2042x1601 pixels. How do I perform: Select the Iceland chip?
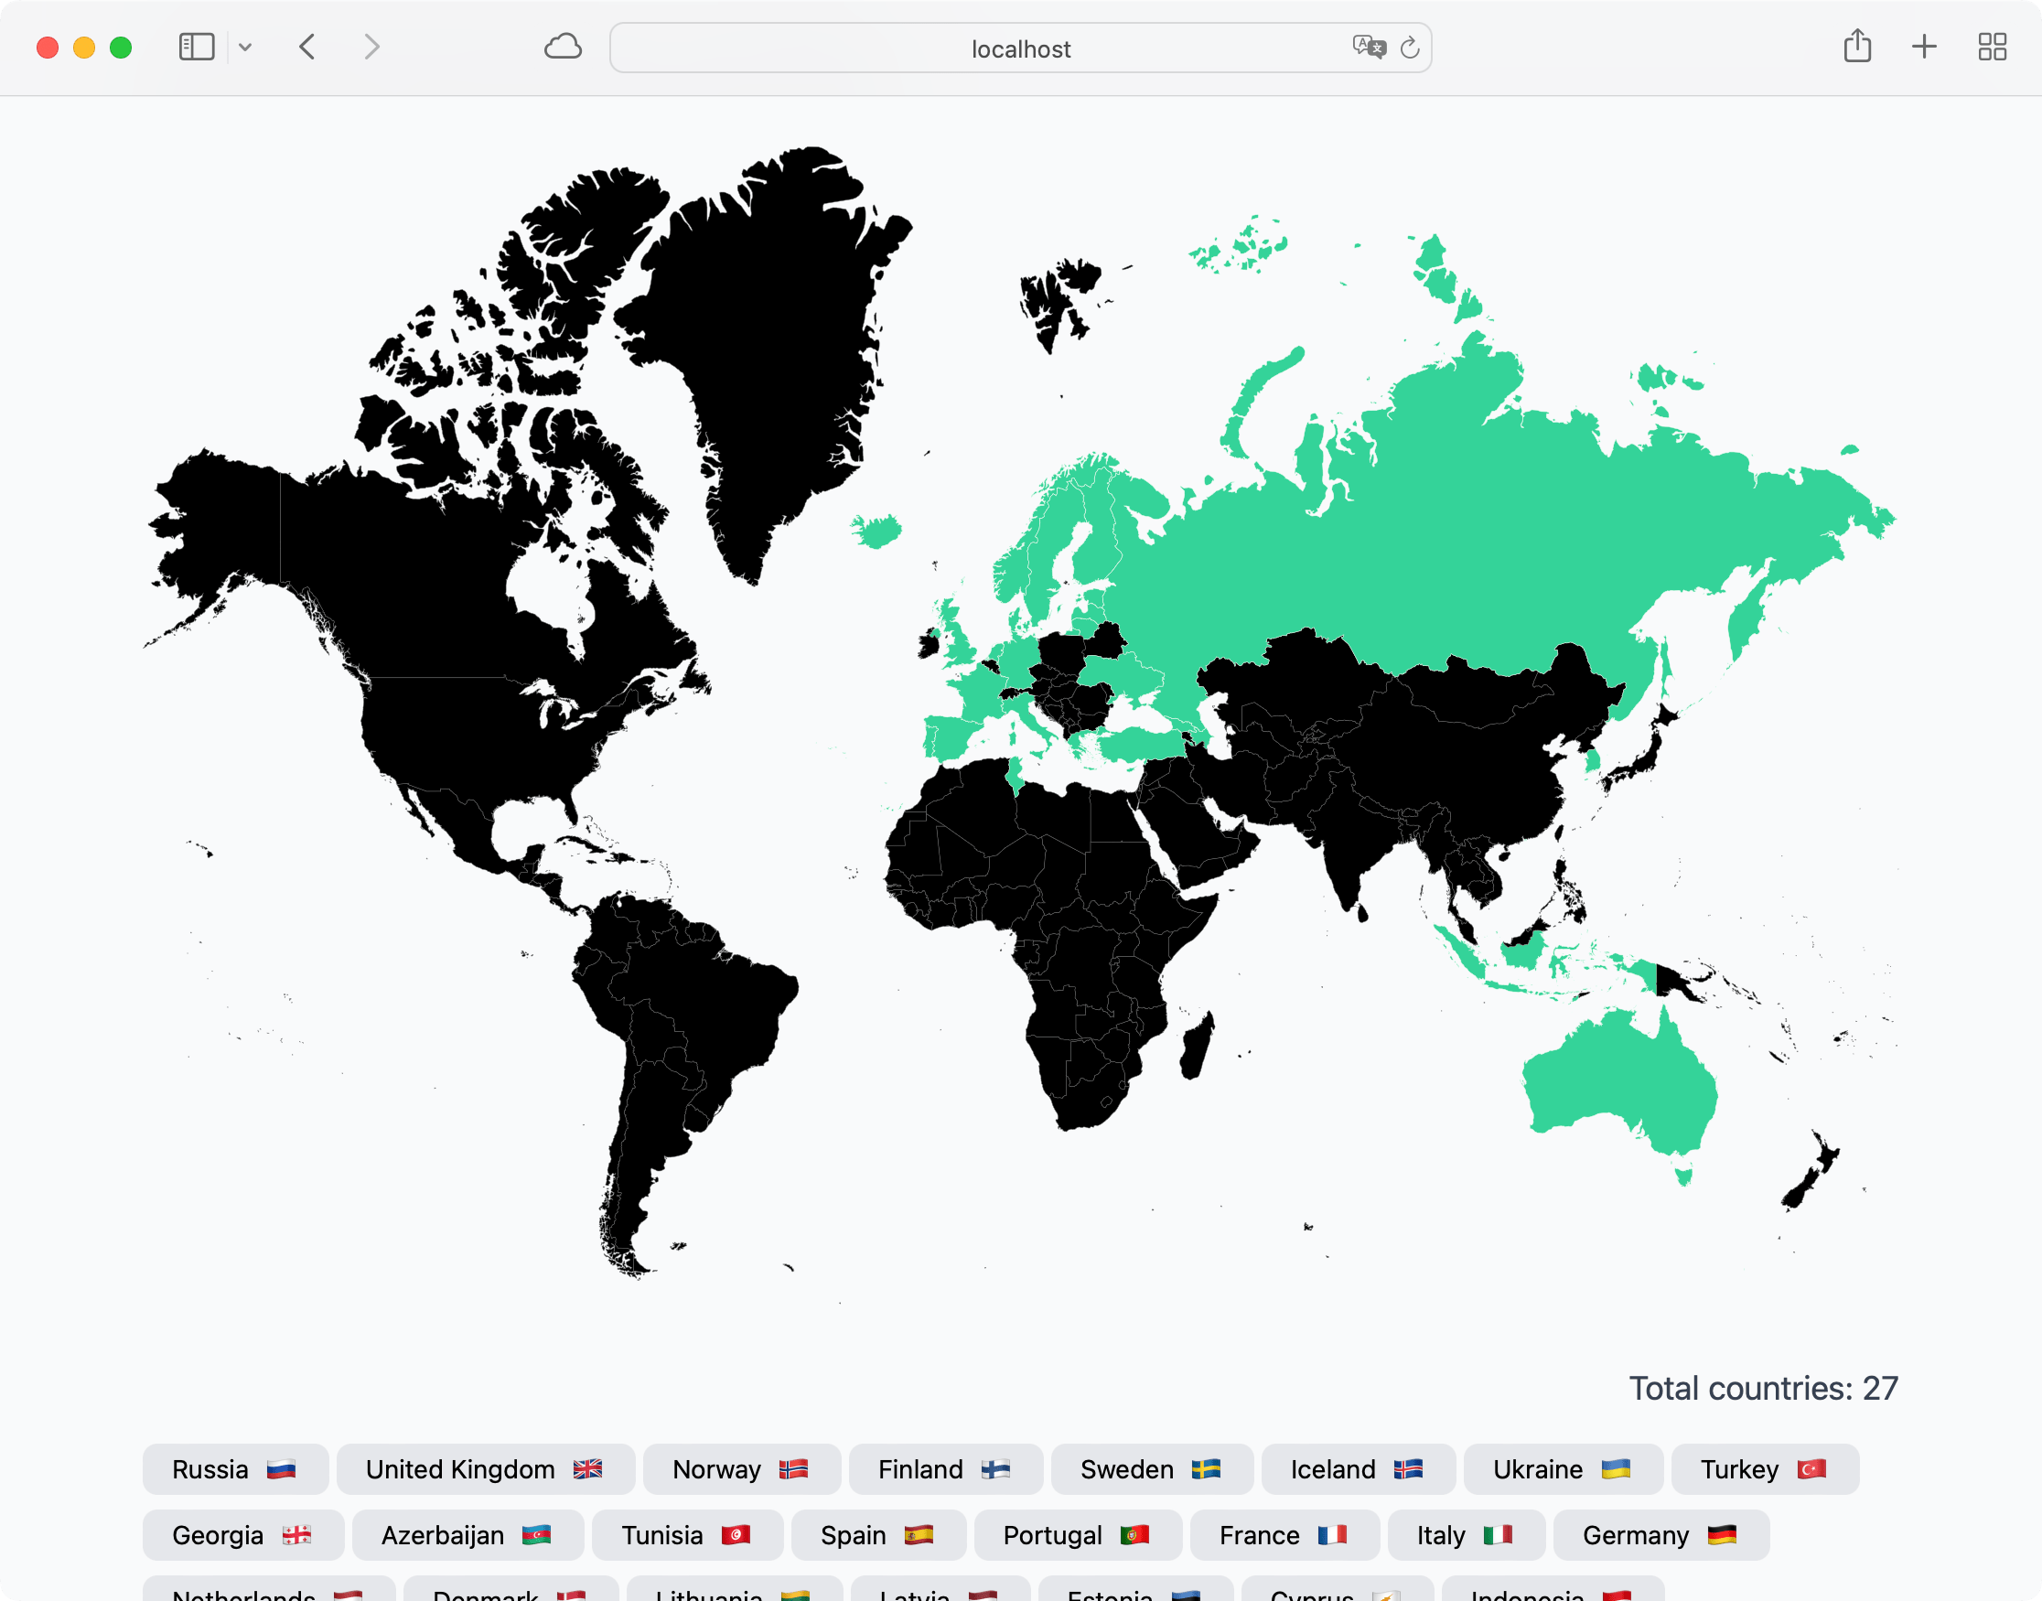click(x=1357, y=1469)
